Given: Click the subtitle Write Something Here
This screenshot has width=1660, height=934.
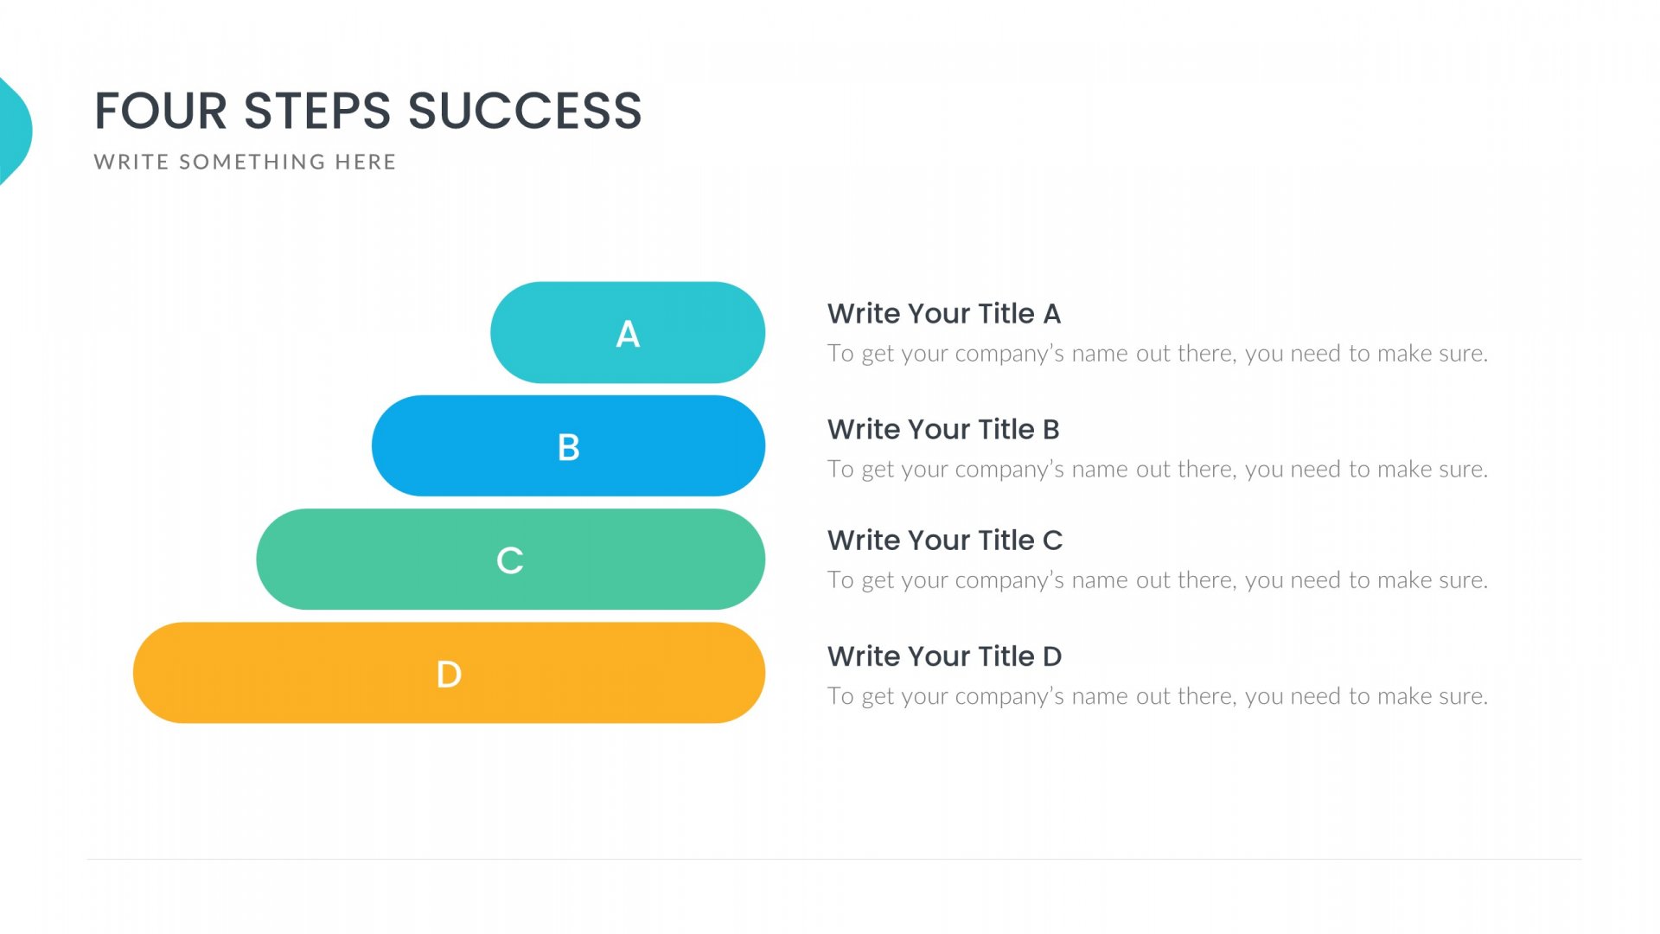Looking at the screenshot, I should click(245, 162).
